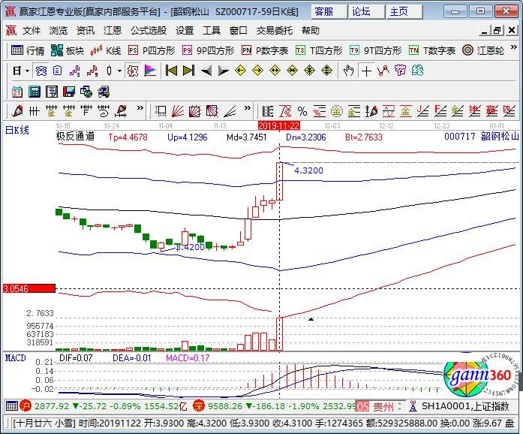Expand overflow chevron after 江恩轮
The image size is (523, 434).
(x=514, y=47)
